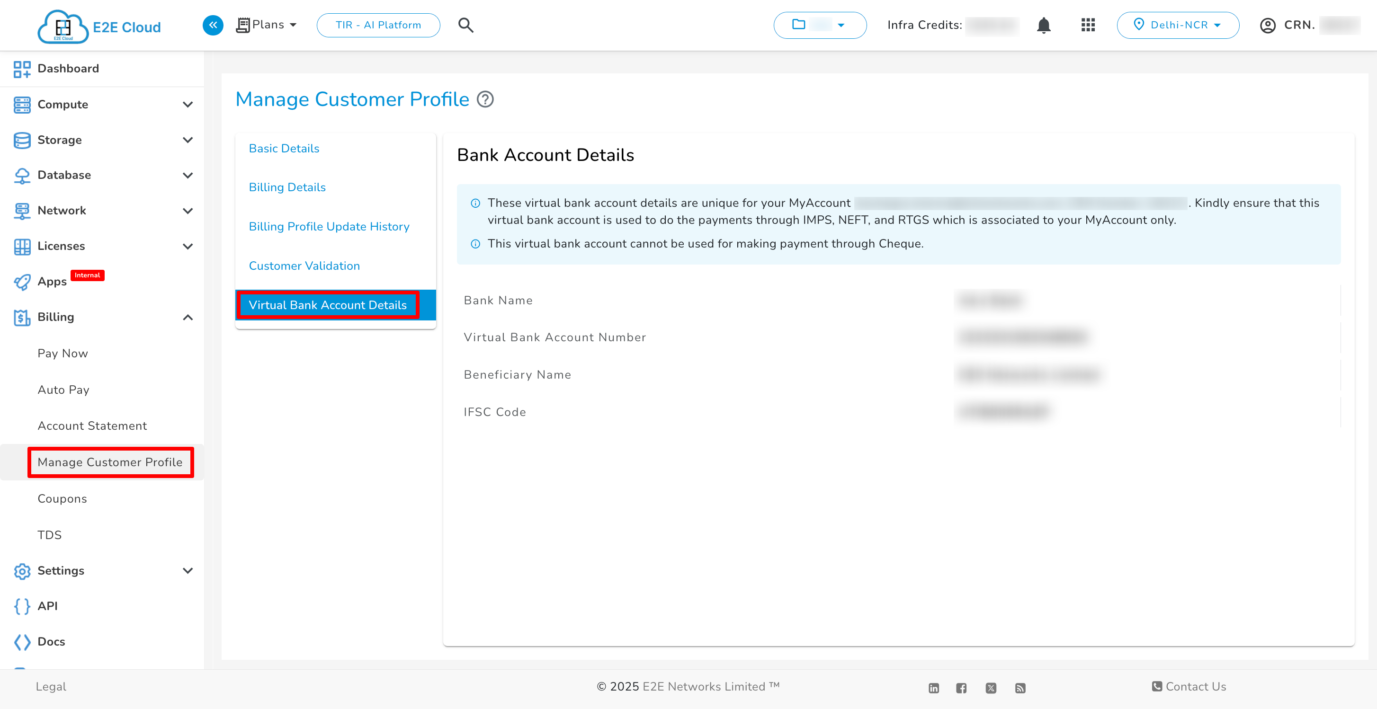Click the Dashboard sidebar icon
This screenshot has height=709, width=1377.
(22, 69)
